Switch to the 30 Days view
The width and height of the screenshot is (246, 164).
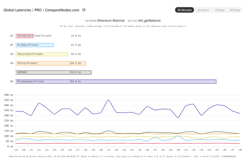pyautogui.click(x=235, y=10)
